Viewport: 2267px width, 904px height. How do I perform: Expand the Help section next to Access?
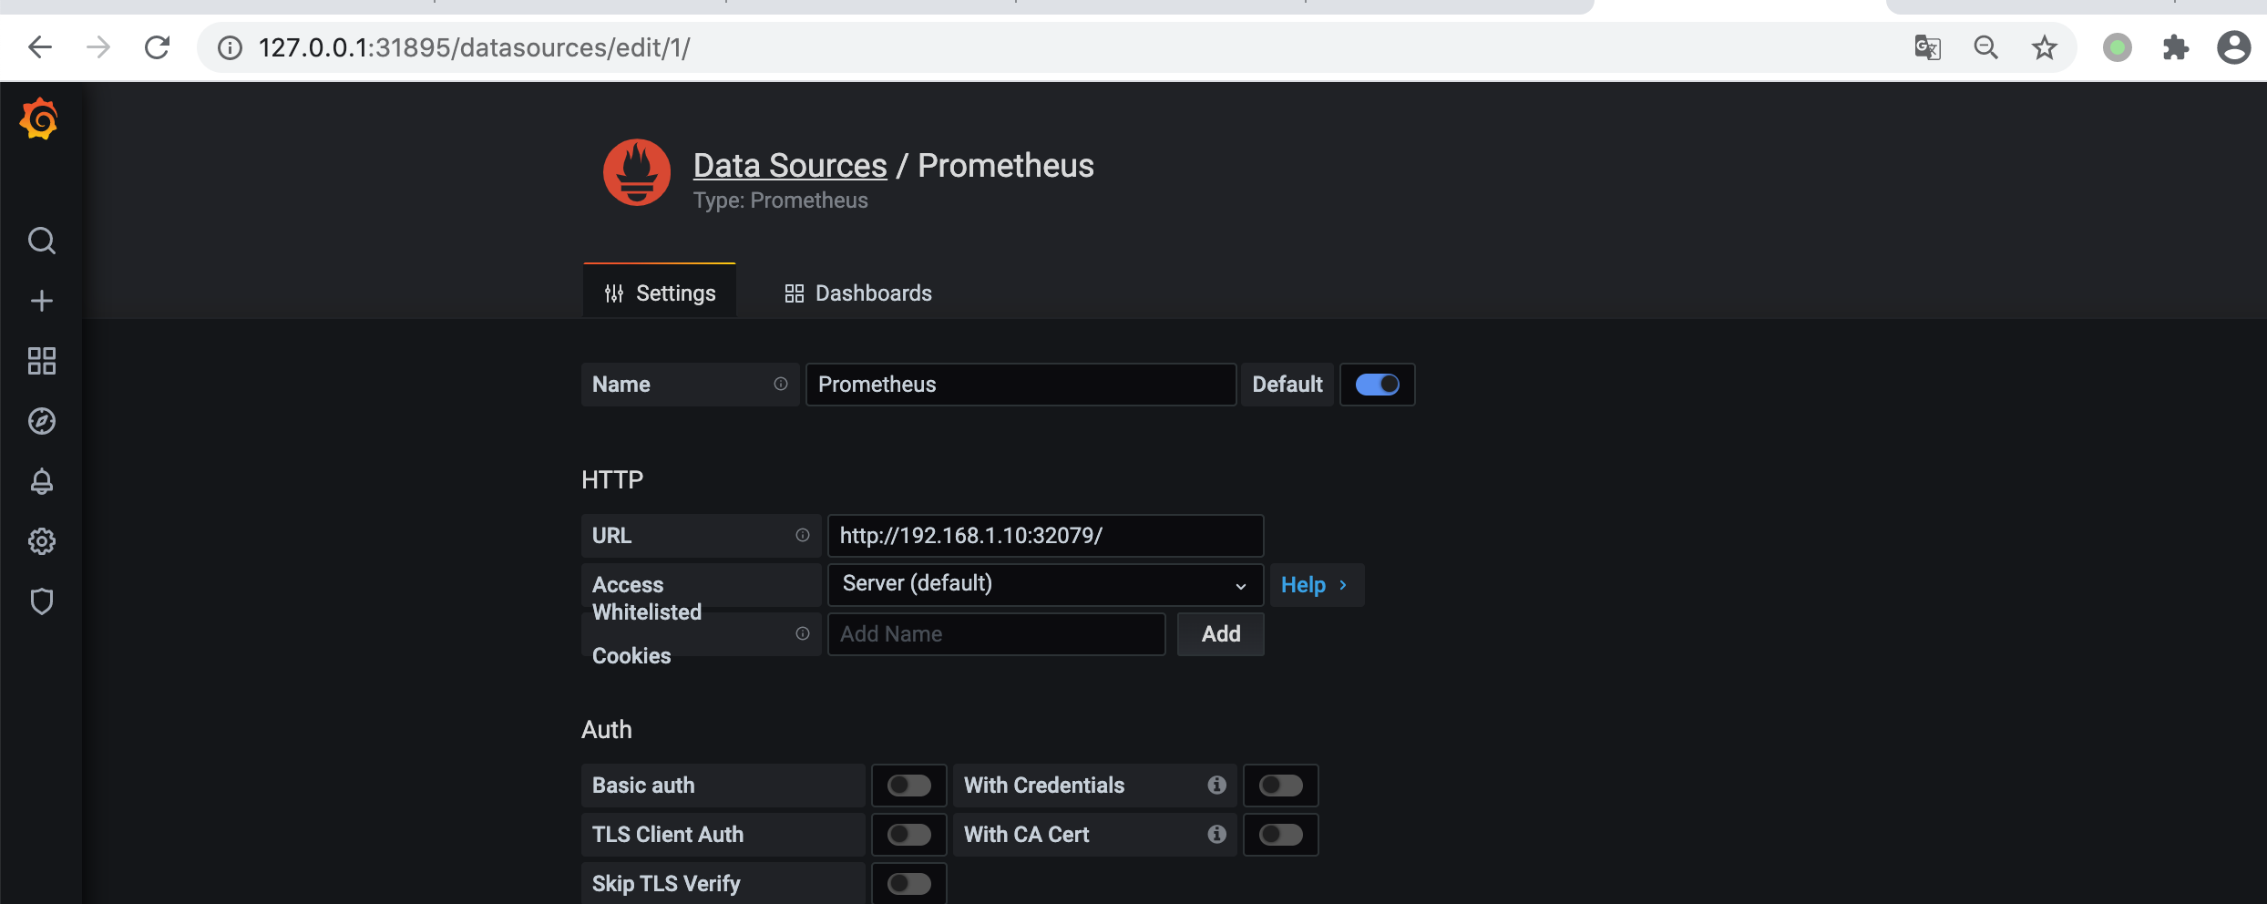point(1315,585)
